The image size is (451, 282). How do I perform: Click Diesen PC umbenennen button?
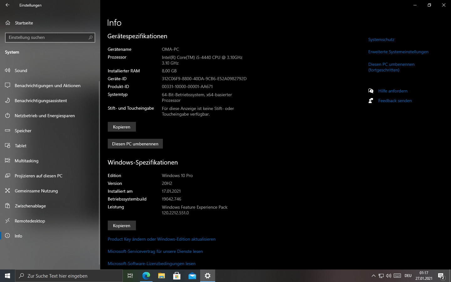135,144
